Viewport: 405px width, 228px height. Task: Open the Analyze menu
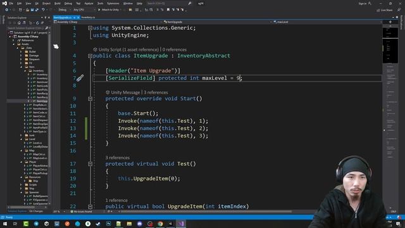pos(89,3)
